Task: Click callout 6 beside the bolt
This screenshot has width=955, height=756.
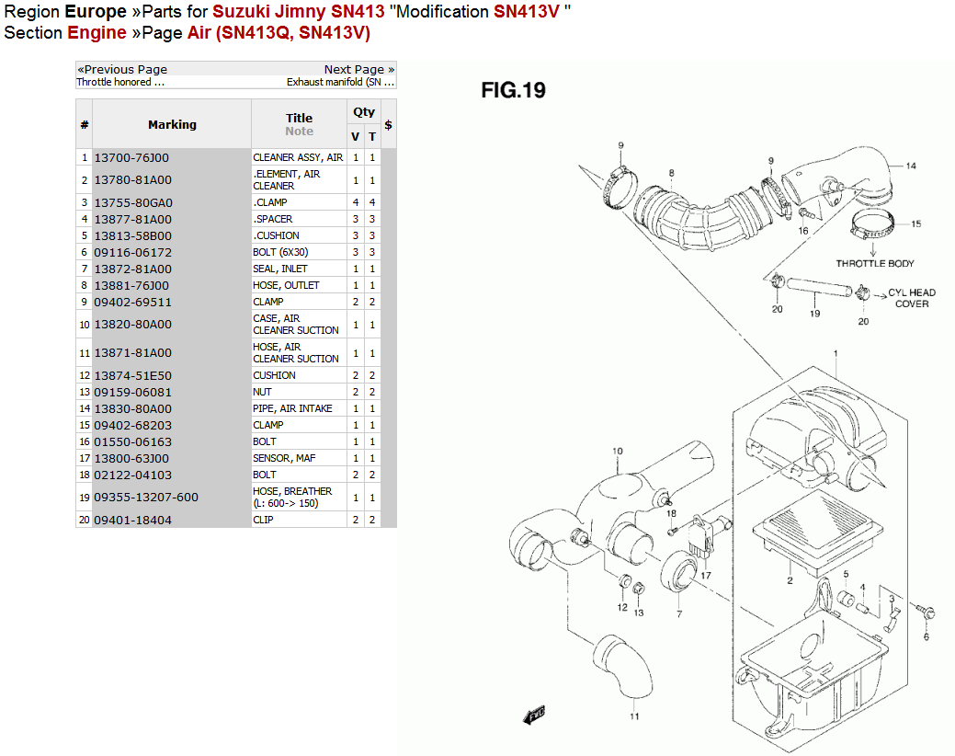Action: click(926, 636)
